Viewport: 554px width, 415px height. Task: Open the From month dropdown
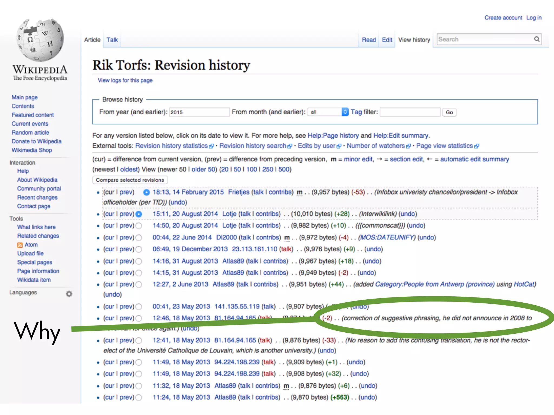click(328, 112)
